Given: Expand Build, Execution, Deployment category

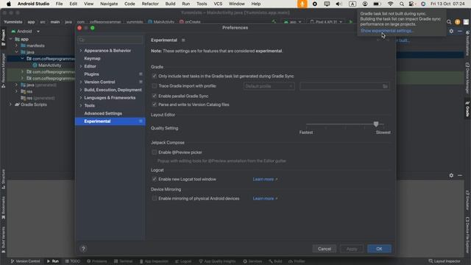Looking at the screenshot, I should 80,90.
